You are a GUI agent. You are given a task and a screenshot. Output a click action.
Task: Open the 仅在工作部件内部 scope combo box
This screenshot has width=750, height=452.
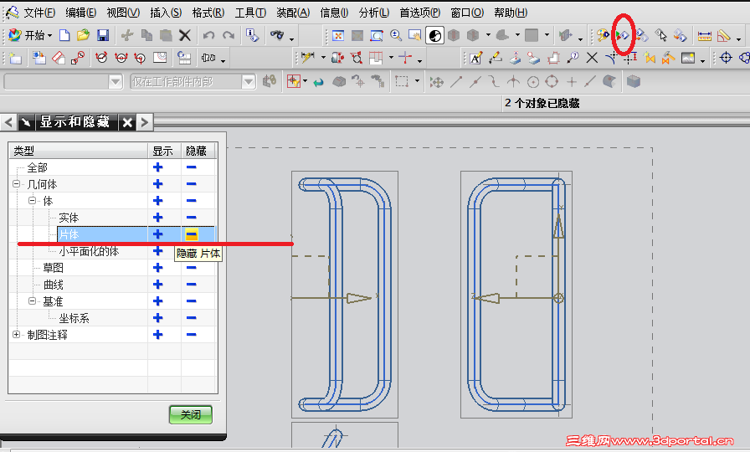[x=193, y=82]
